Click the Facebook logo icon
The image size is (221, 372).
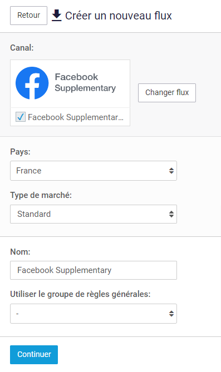click(32, 83)
